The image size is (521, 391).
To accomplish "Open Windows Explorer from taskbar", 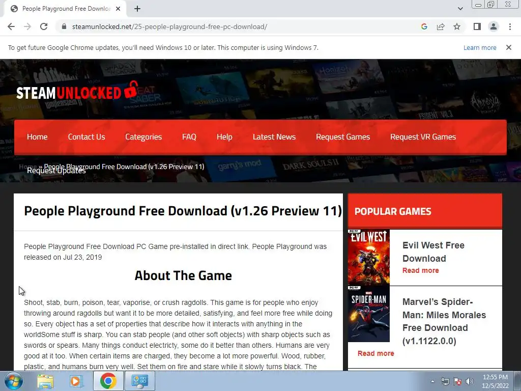I will point(45,381).
